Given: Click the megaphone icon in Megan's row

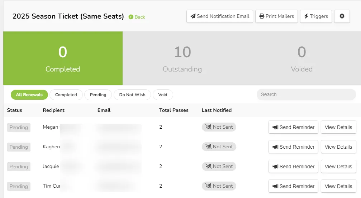Looking at the screenshot, I should click(x=275, y=127).
